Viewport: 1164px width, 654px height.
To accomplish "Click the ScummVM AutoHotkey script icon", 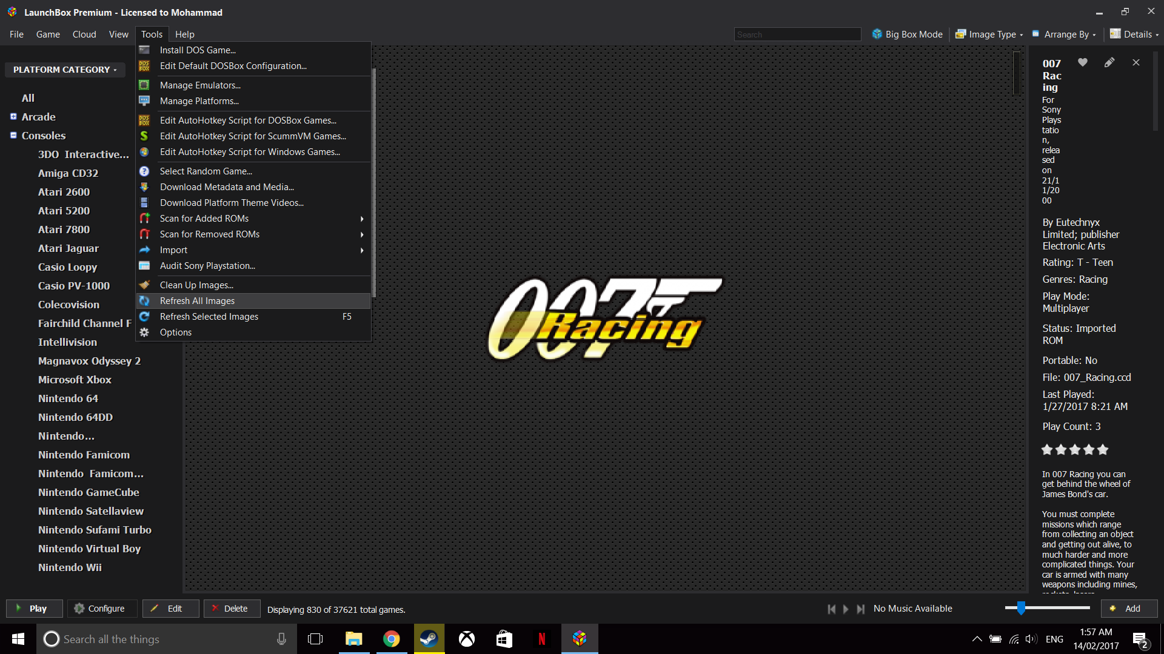I will click(144, 136).
